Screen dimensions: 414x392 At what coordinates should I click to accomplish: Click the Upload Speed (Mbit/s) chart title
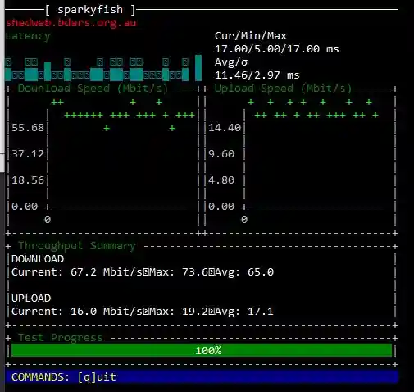click(283, 89)
